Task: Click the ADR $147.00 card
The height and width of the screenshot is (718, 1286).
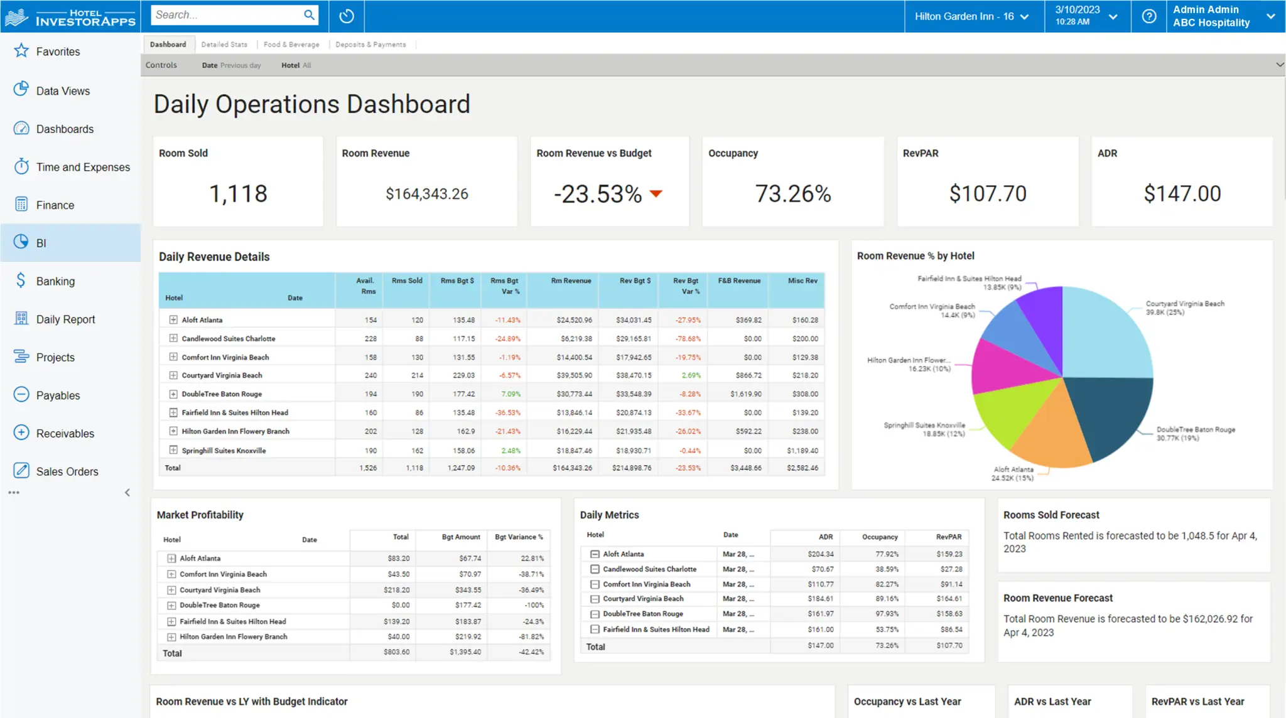Action: click(x=1182, y=181)
